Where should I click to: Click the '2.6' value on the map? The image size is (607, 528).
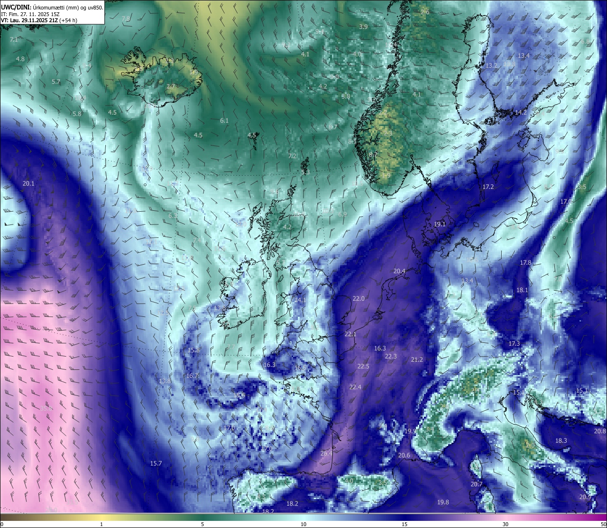425,12
